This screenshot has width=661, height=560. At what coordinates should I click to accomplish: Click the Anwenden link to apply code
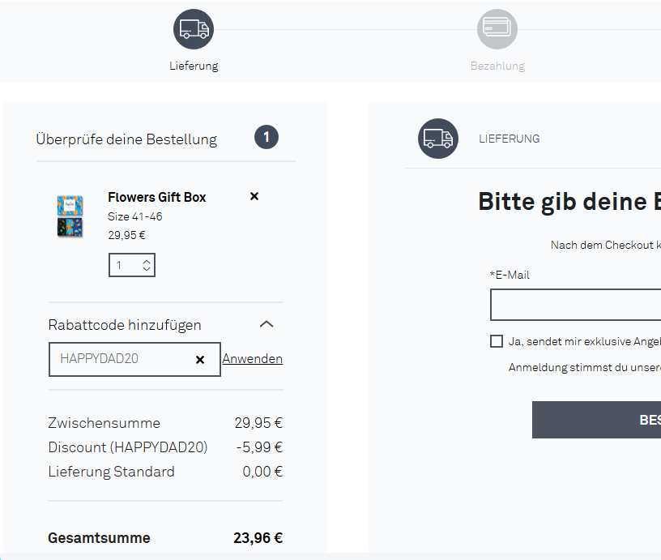point(252,358)
